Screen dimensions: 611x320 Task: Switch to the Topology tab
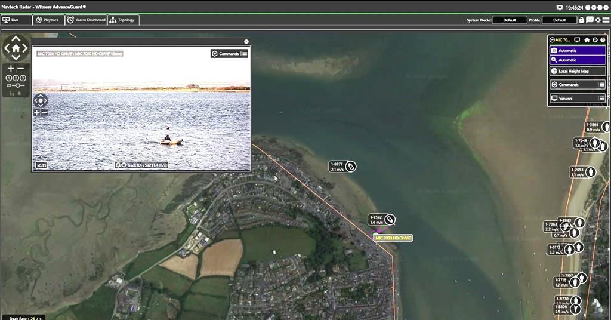(122, 20)
